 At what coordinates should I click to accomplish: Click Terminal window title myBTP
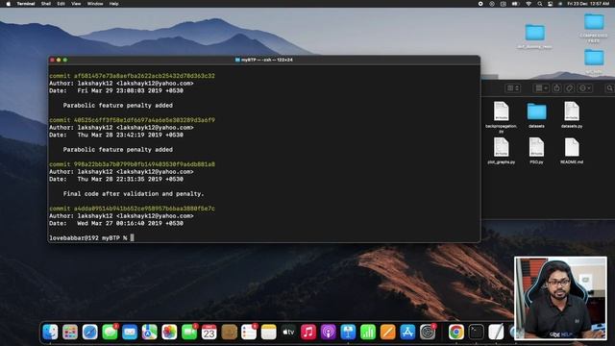264,60
